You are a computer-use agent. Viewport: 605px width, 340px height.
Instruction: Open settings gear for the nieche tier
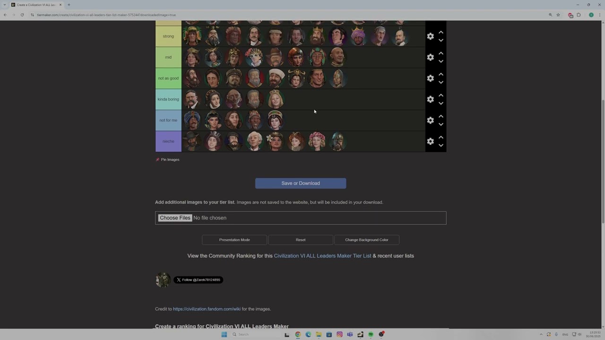pos(430,141)
